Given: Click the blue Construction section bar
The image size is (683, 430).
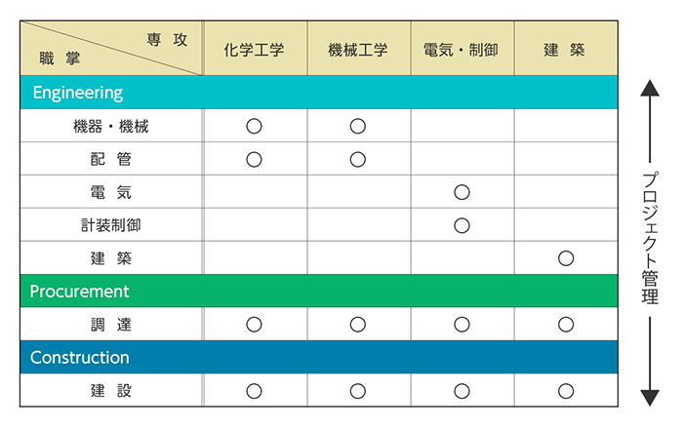Looking at the screenshot, I should [x=318, y=358].
